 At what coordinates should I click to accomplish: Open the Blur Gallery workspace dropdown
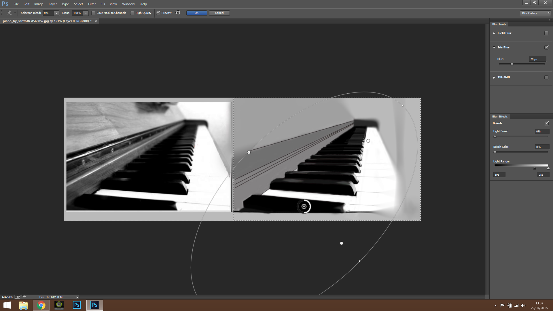536,13
